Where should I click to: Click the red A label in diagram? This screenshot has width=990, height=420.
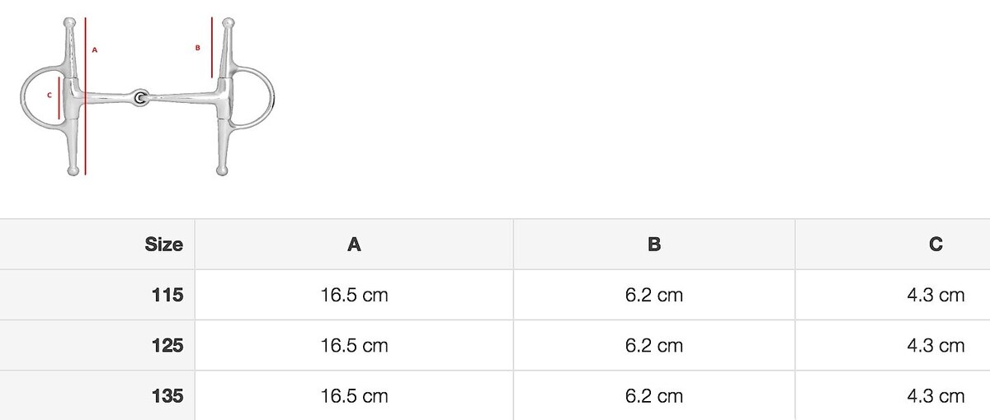95,49
